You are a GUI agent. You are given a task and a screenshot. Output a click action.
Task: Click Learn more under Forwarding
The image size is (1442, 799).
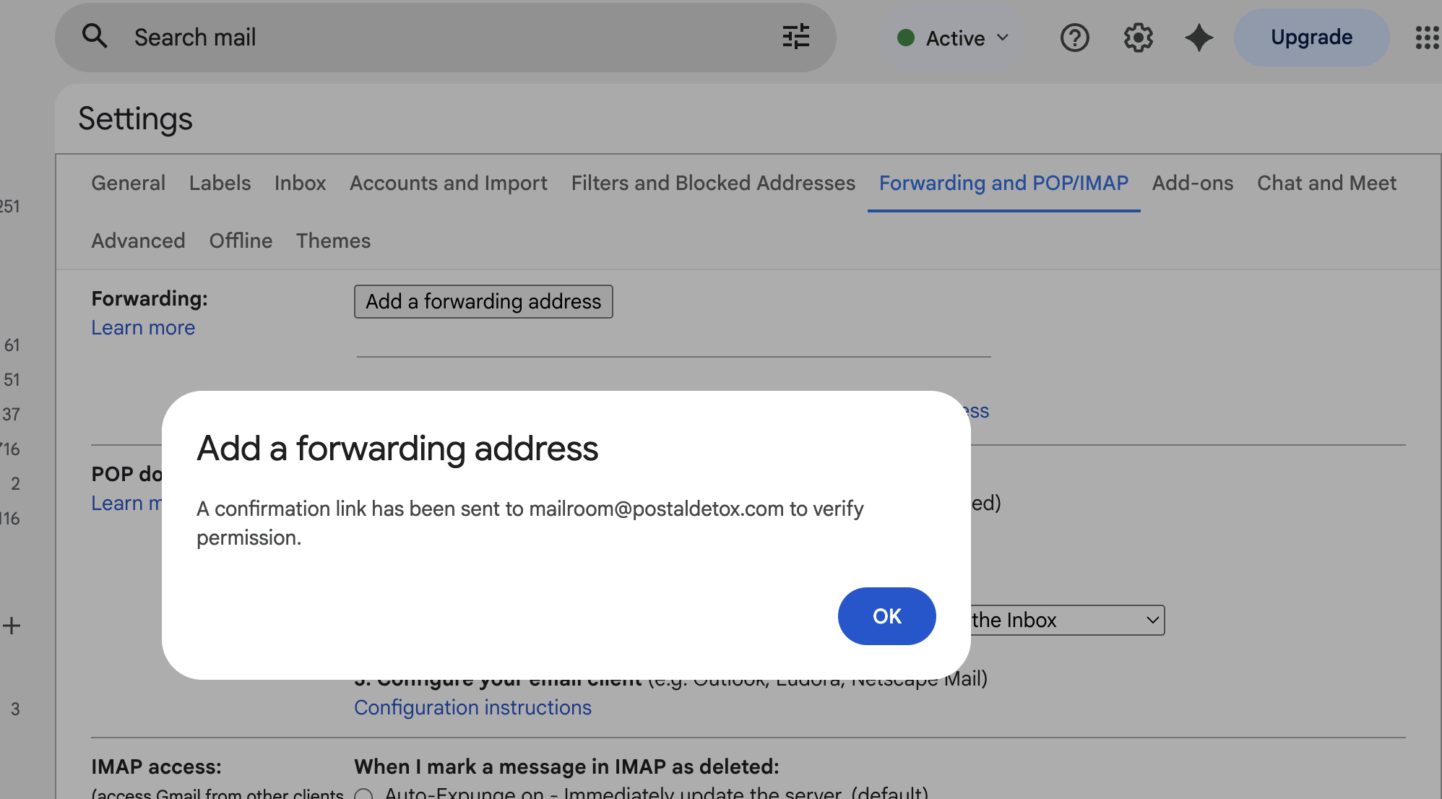(142, 327)
